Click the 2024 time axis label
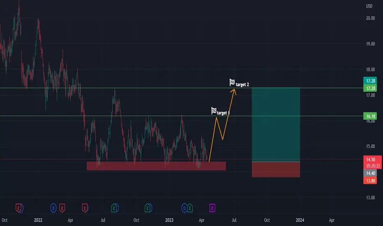The height and width of the screenshot is (226, 383). pyautogui.click(x=300, y=220)
